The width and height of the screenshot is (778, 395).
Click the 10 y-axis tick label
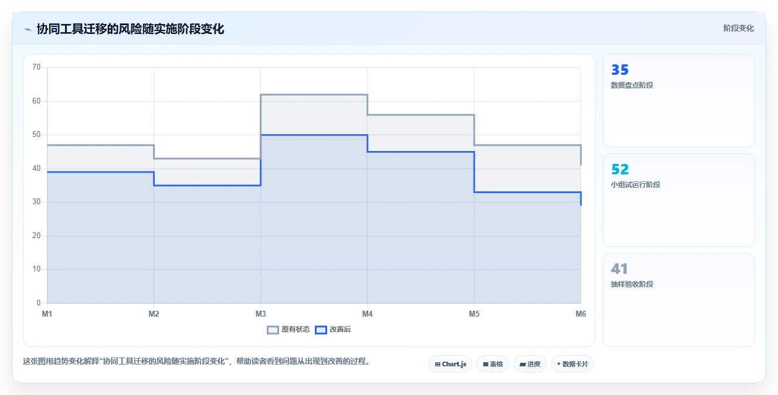click(36, 269)
